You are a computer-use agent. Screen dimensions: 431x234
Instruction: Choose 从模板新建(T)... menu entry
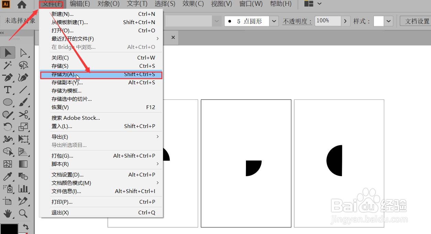coord(101,22)
